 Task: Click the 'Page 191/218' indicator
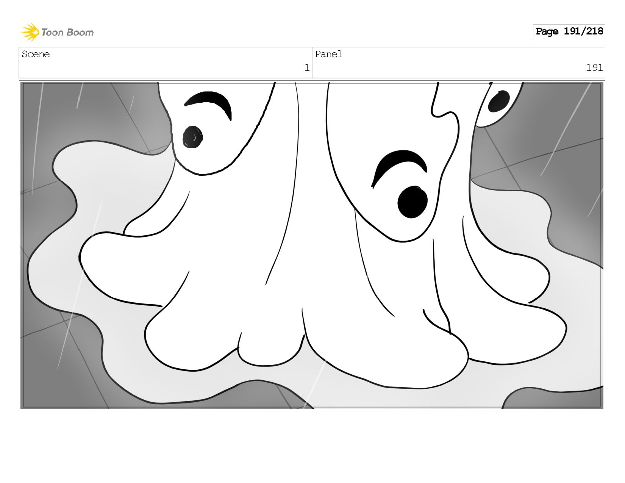point(569,32)
